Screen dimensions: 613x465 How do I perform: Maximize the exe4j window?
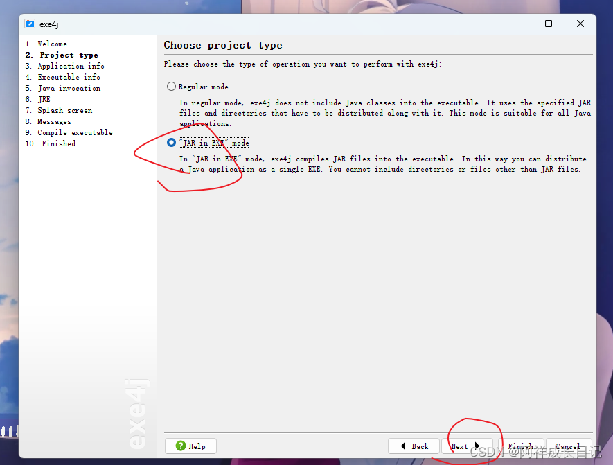click(x=549, y=24)
